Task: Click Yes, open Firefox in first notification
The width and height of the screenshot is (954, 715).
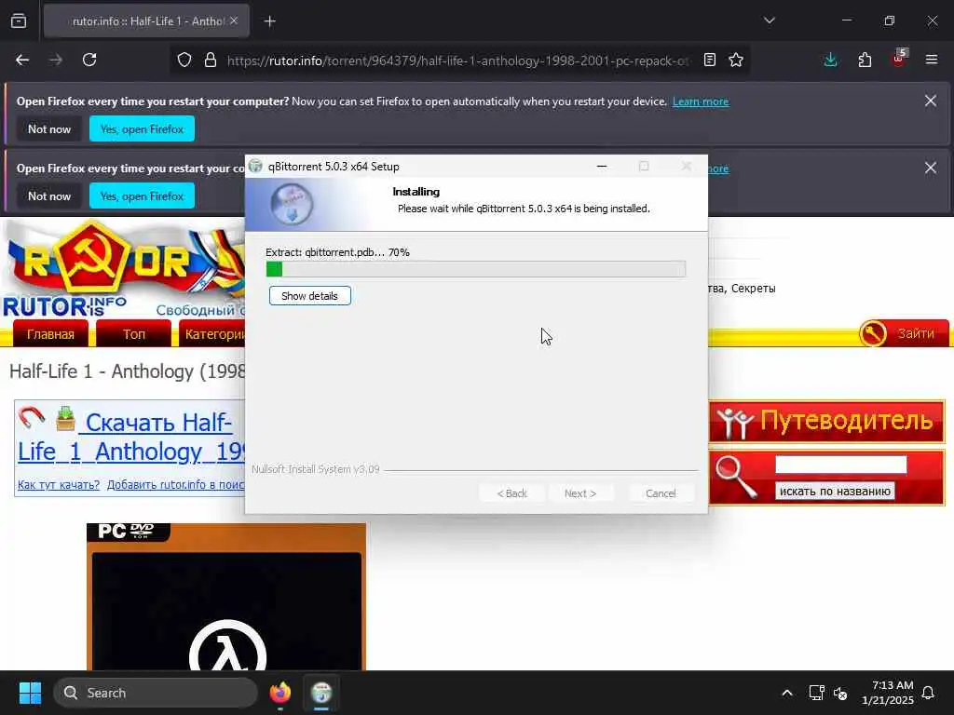Action: (142, 128)
